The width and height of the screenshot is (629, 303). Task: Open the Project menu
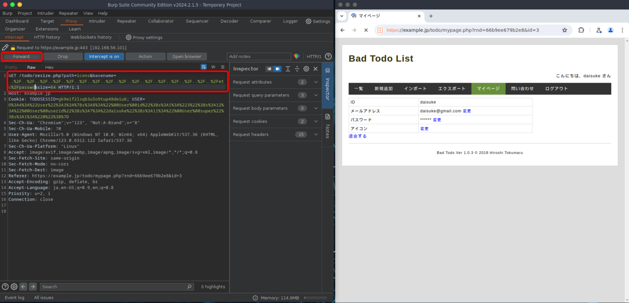pyautogui.click(x=25, y=13)
